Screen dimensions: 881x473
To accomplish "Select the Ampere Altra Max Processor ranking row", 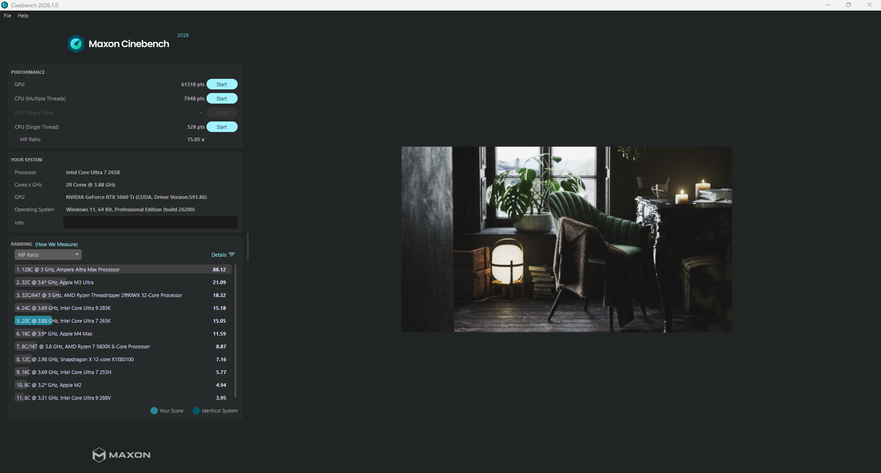I will coord(123,269).
